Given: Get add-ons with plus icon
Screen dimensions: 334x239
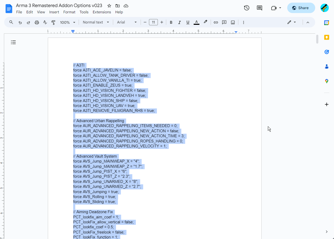Looking at the screenshot, I should [x=327, y=104].
